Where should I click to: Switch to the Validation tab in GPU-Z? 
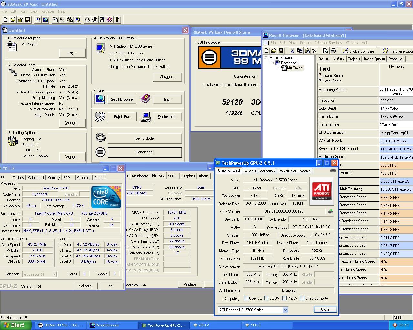click(x=267, y=171)
